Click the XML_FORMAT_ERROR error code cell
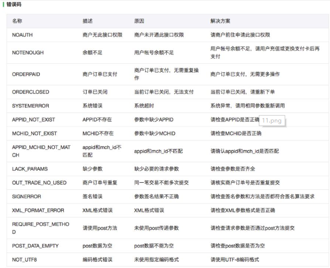330x268 pixels. click(38, 211)
